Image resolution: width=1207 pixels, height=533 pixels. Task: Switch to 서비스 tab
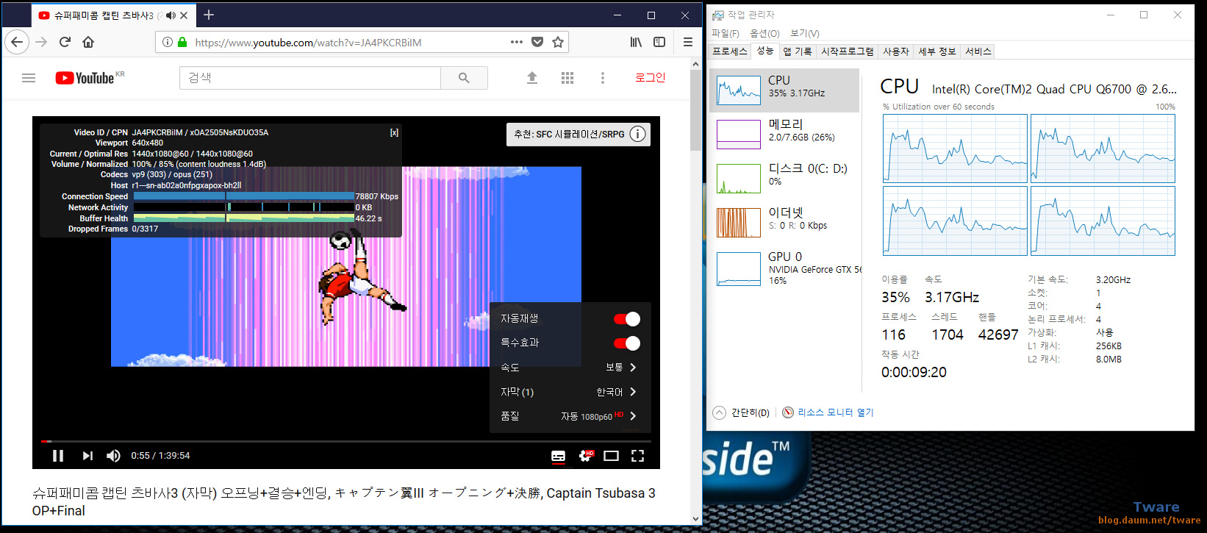[x=978, y=51]
